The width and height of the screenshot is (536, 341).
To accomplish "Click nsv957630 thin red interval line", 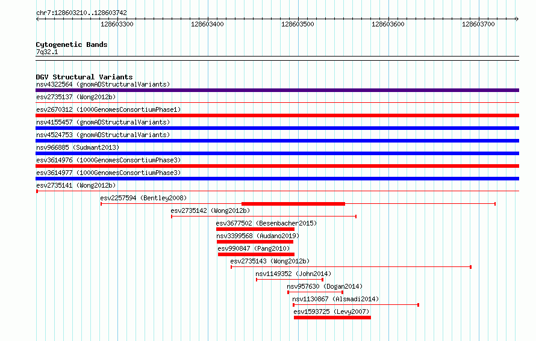I will pos(315,292).
